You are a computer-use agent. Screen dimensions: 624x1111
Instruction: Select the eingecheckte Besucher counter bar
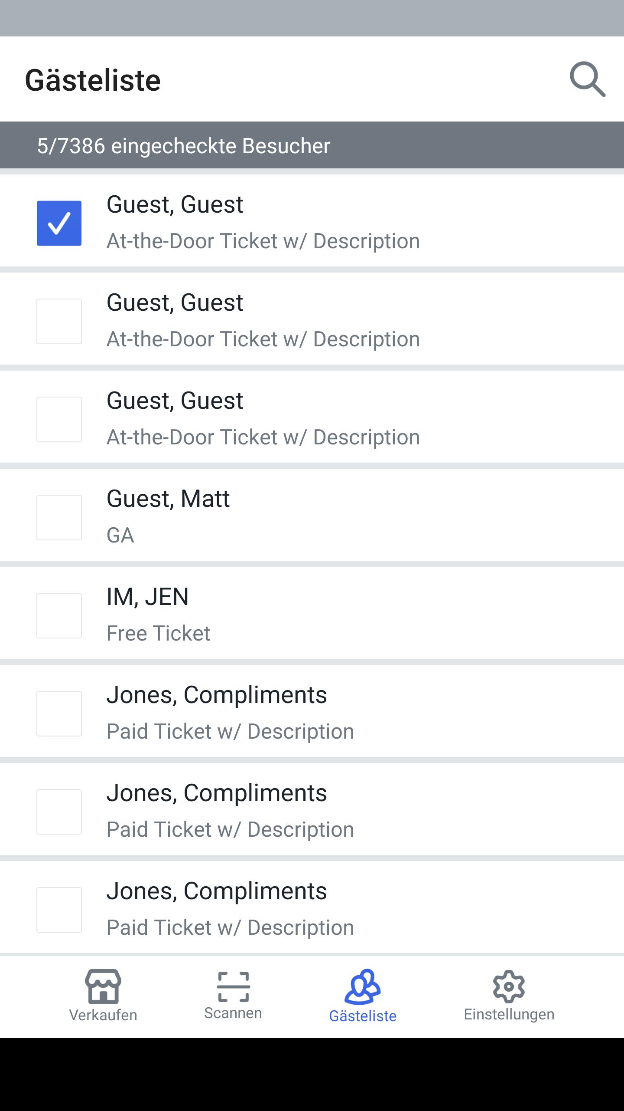point(312,145)
